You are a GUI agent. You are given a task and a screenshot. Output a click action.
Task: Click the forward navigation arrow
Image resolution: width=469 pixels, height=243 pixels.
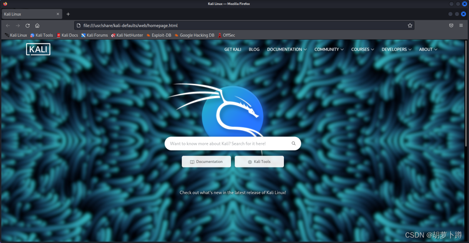pos(18,25)
